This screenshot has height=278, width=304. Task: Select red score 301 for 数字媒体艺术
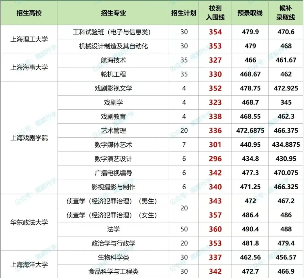pyautogui.click(x=215, y=145)
